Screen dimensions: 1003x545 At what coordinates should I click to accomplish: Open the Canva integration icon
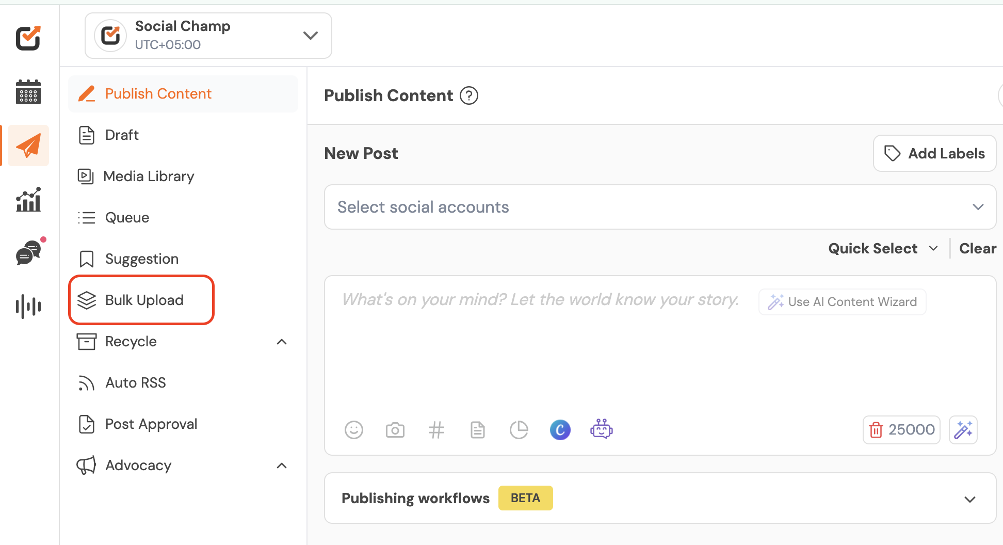pos(560,430)
